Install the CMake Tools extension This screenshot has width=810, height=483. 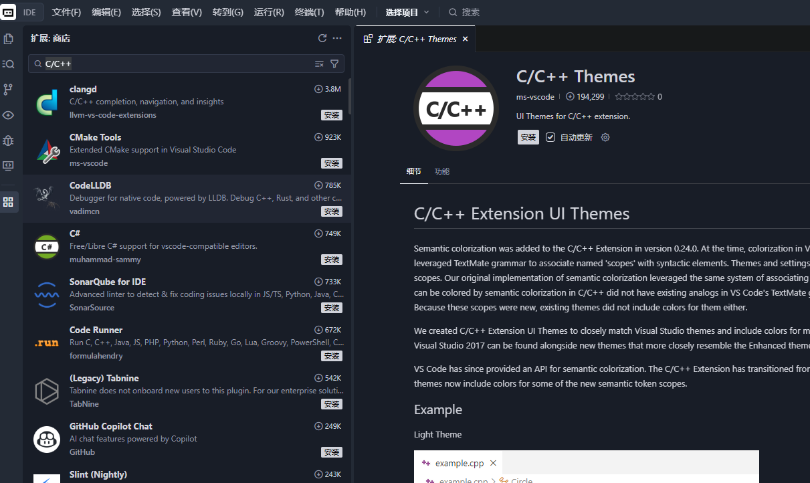[x=332, y=163]
